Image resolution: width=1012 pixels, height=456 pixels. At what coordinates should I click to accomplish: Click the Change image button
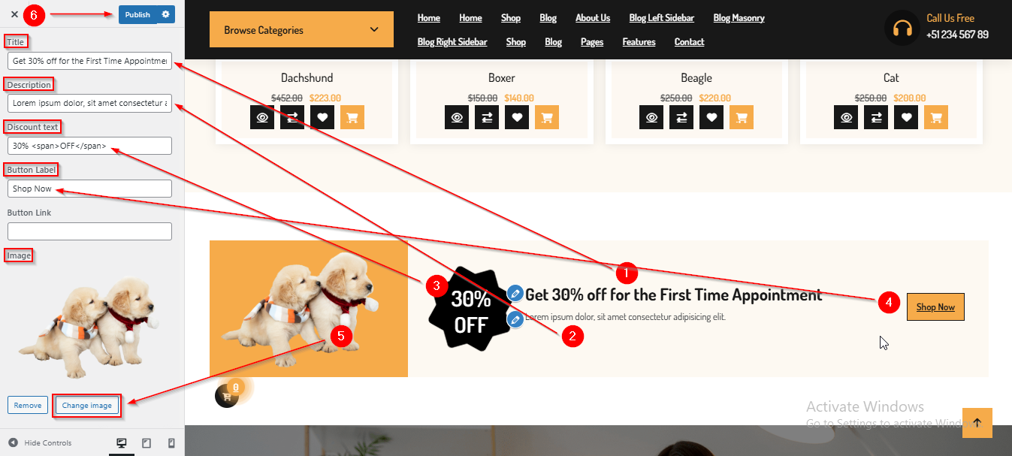tap(87, 406)
